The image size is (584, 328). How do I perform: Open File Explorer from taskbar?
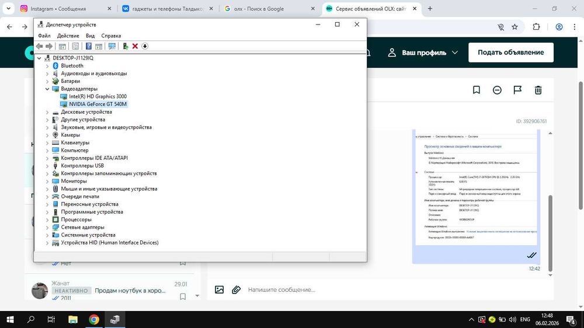click(x=73, y=319)
